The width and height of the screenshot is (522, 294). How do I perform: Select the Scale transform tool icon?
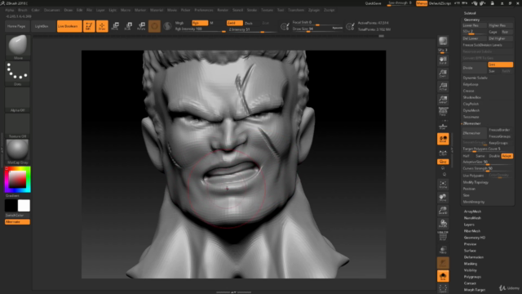[128, 26]
